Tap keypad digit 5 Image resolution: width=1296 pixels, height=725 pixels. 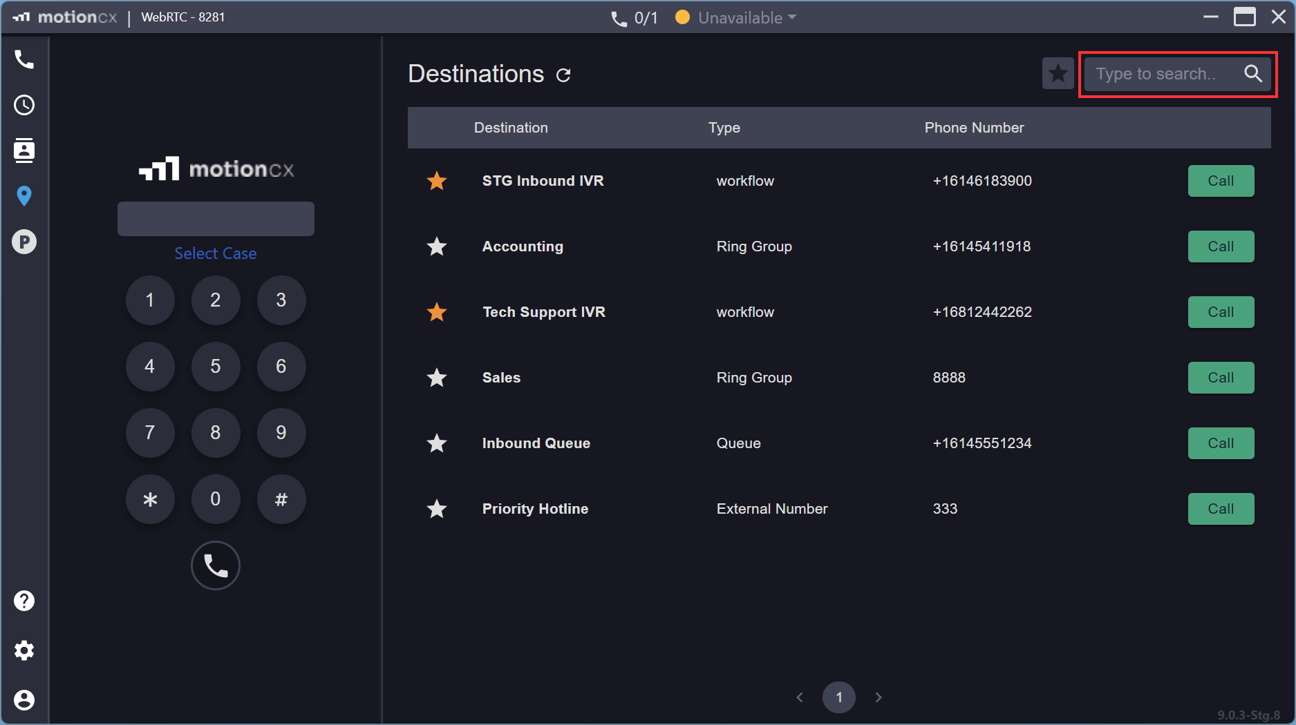coord(216,367)
